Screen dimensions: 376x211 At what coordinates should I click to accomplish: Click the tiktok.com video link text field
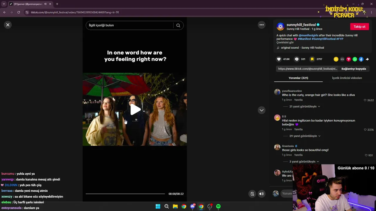[x=308, y=69]
